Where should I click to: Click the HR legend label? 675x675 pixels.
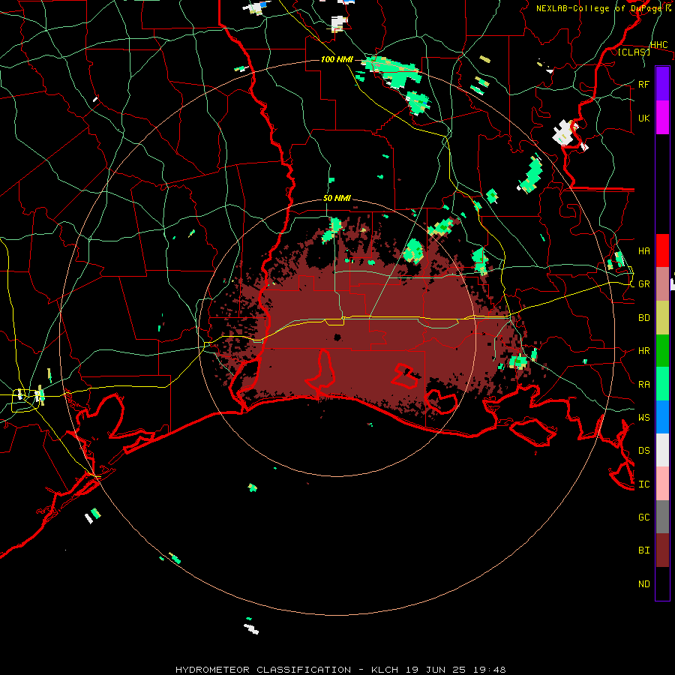click(643, 351)
